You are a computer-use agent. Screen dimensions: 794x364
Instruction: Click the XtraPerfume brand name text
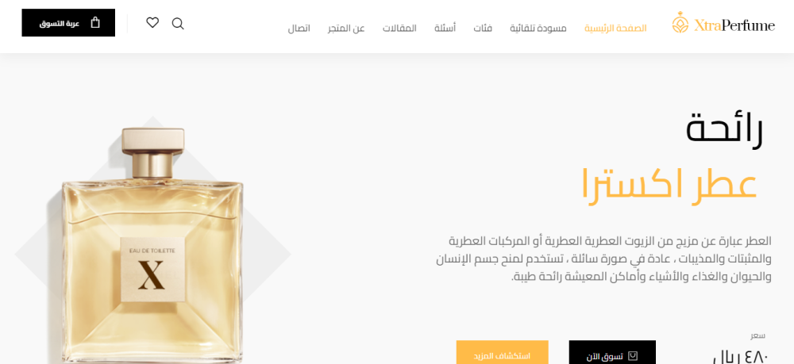(734, 25)
